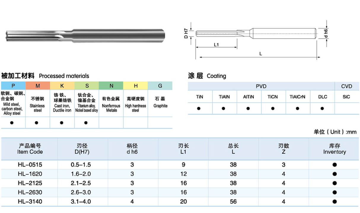Click the stainless steel compatibility dot

pyautogui.click(x=37, y=123)
